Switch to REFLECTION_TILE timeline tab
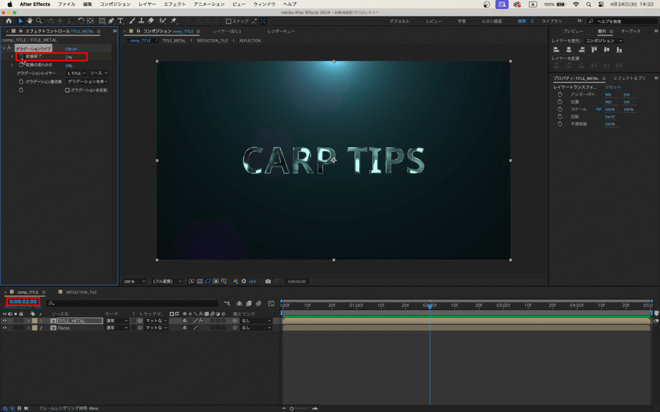Screen dimensions: 660x412 (81, 292)
